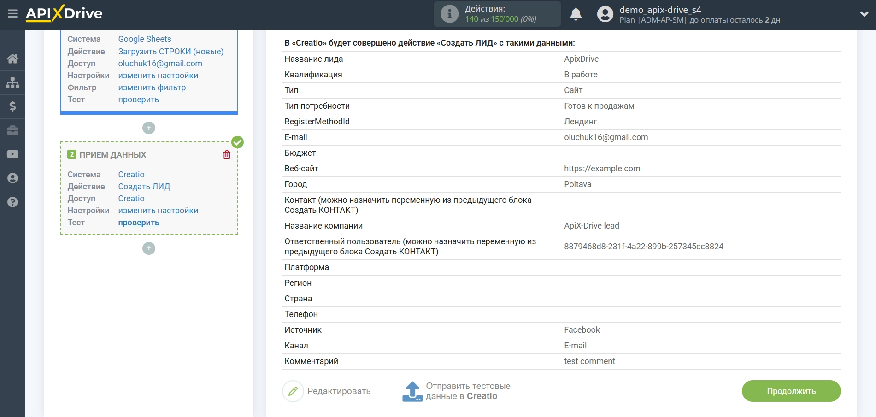Open the help question mark icon
876x417 pixels.
12,202
